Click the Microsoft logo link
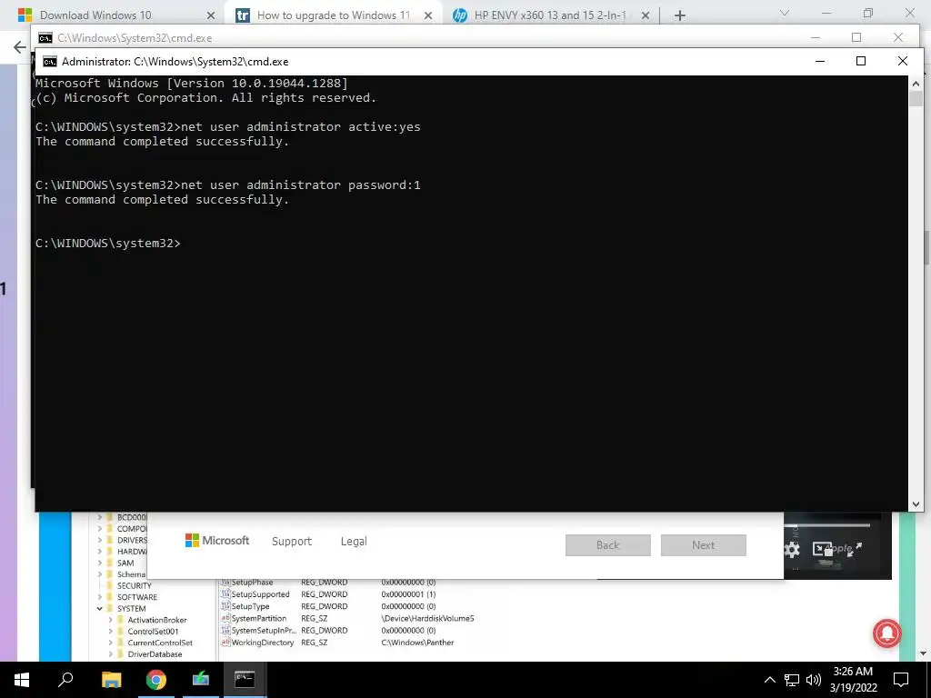Viewport: 931px width, 698px height. [x=217, y=541]
